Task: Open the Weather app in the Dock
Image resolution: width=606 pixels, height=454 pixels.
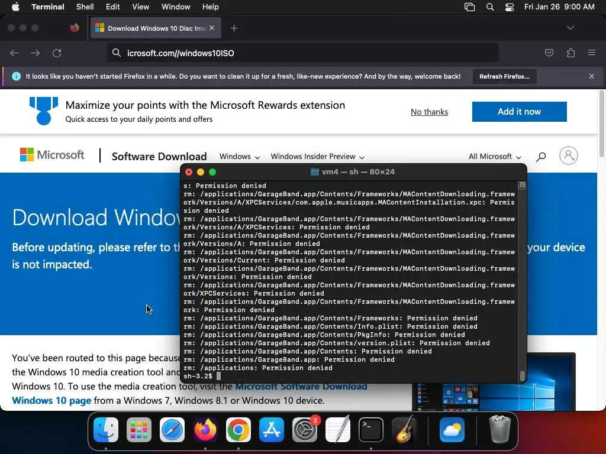Action: coord(452,430)
